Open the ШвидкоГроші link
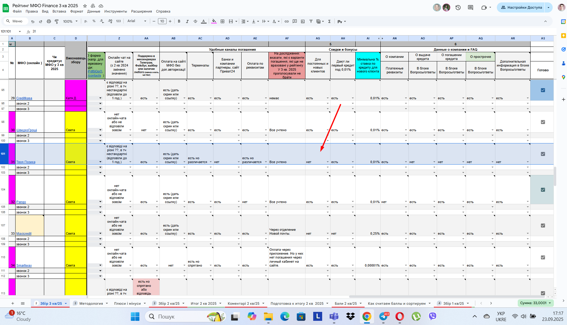Viewport: 567px width, 325px height. [x=27, y=130]
